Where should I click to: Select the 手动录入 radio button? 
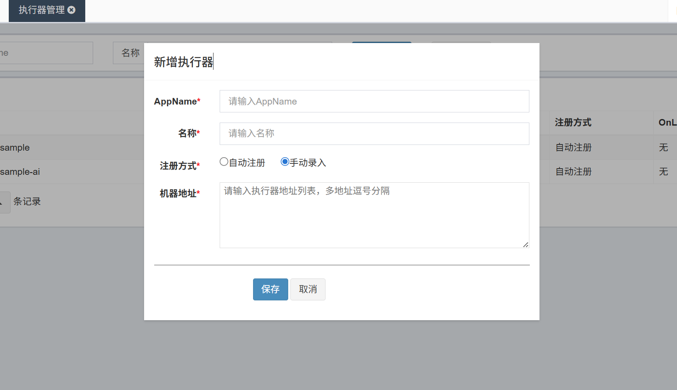click(x=285, y=162)
